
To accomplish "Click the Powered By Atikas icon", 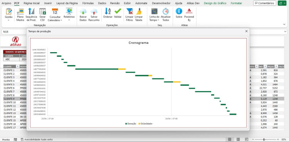I will click(x=189, y=12).
